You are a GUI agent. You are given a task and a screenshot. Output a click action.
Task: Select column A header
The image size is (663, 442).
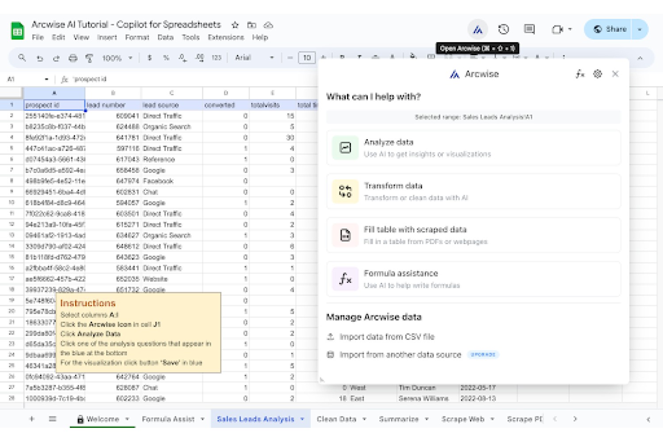(54, 93)
